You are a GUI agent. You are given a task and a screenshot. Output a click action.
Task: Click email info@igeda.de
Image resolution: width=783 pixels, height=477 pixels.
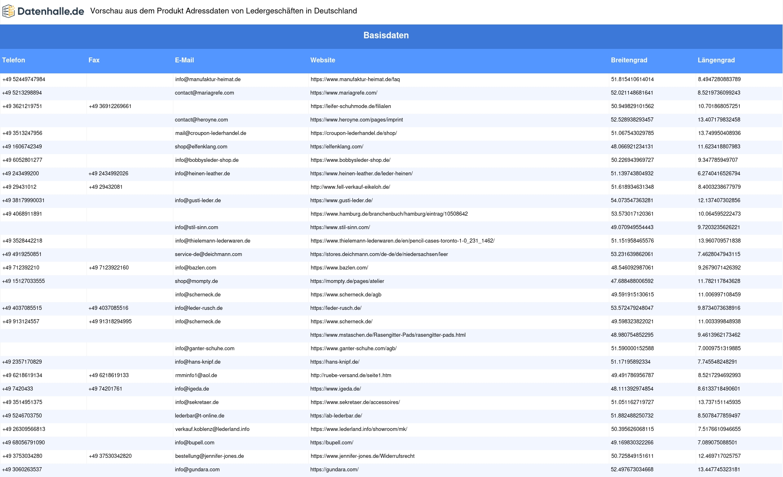click(x=192, y=389)
